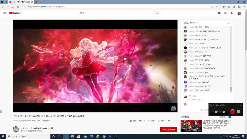This screenshot has width=247, height=139.
Task: Open Mail app from the taskbar
Action: point(85,136)
